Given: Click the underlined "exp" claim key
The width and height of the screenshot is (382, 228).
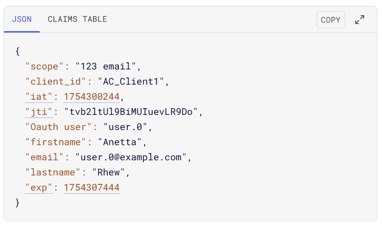Looking at the screenshot, I should 39,187.
